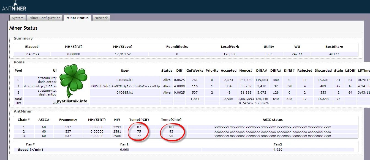Click pool 1 Diff value 4.0000

point(179,86)
